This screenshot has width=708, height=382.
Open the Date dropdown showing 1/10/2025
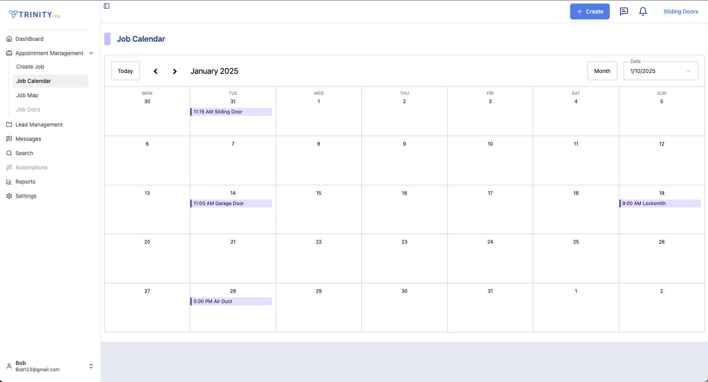click(x=660, y=71)
